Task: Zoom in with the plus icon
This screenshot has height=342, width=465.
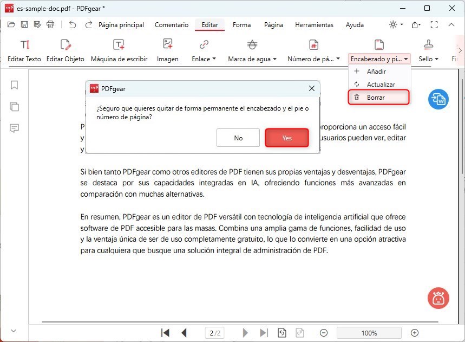Action: point(415,333)
